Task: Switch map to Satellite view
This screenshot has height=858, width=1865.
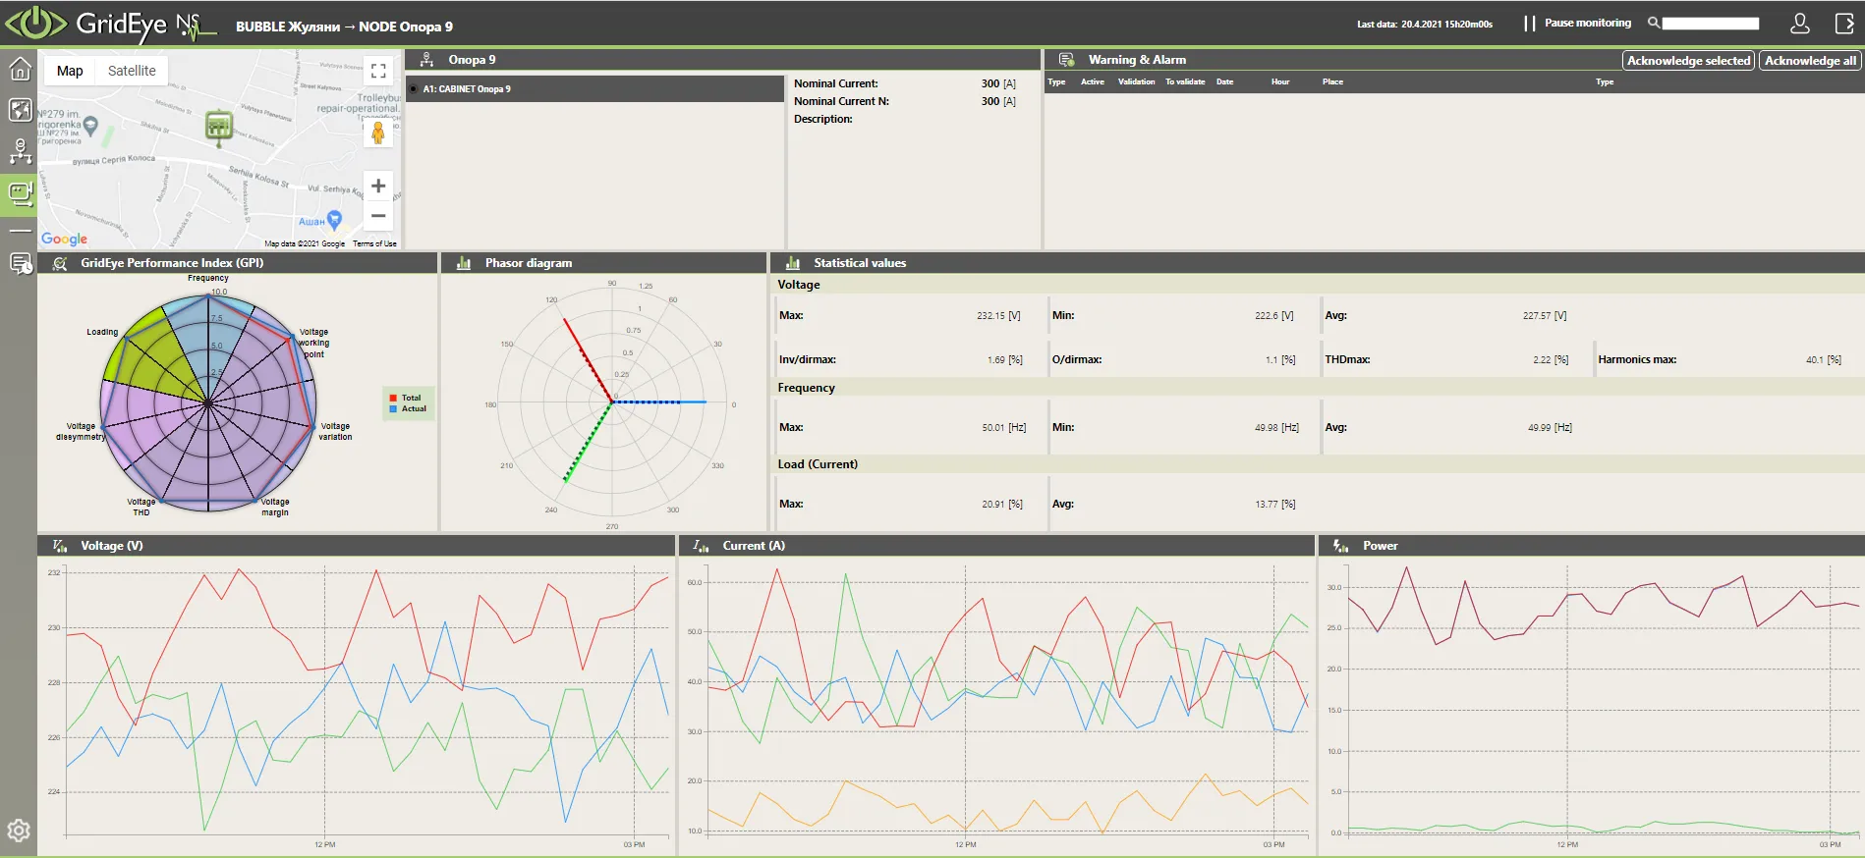Action: 132,71
